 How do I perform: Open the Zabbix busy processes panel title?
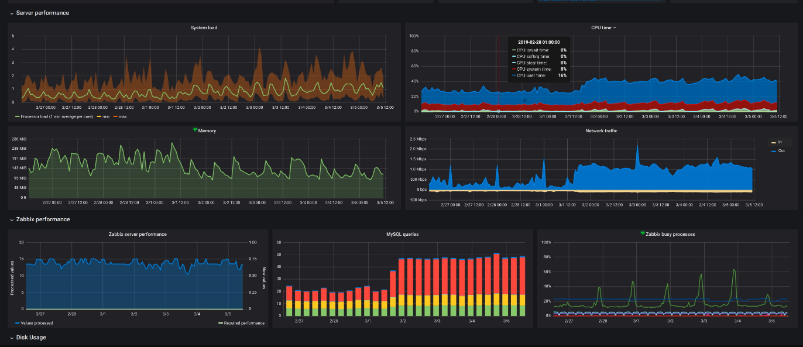(x=670, y=234)
